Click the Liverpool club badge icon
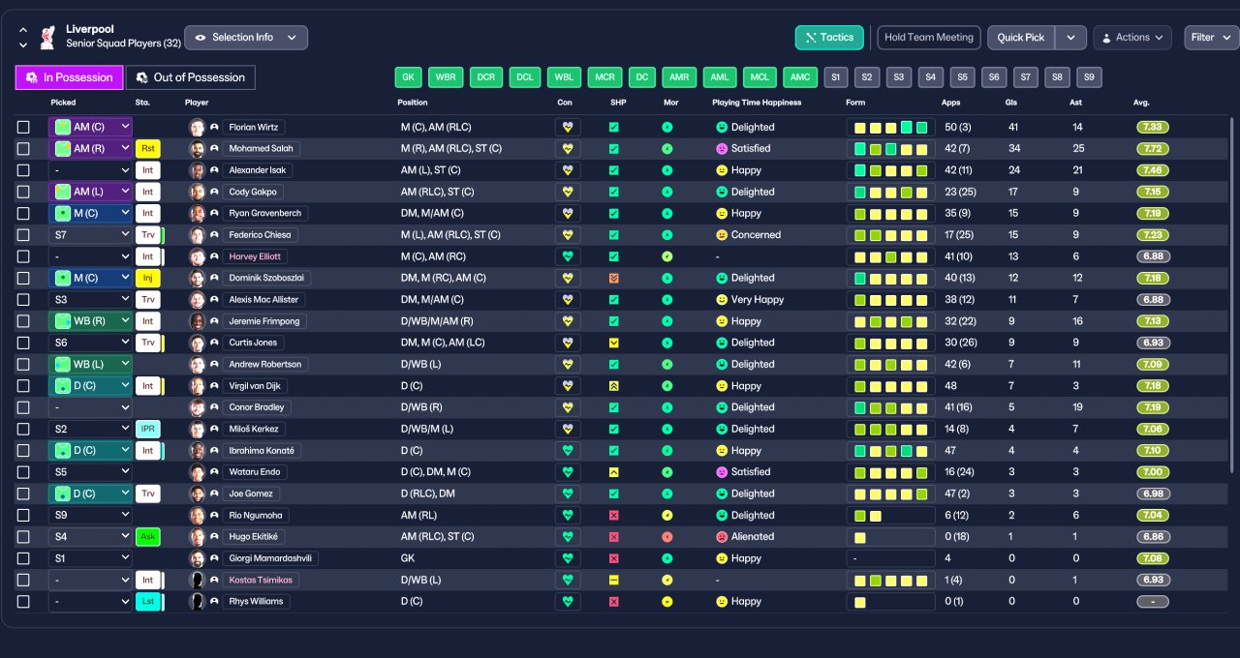Viewport: 1240px width, 658px height. 46,37
